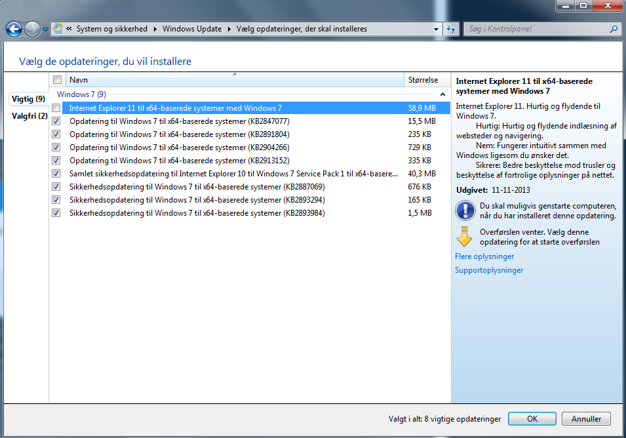Click the 58,9 MB size value
Screen dimensions: 626x438
[421, 108]
